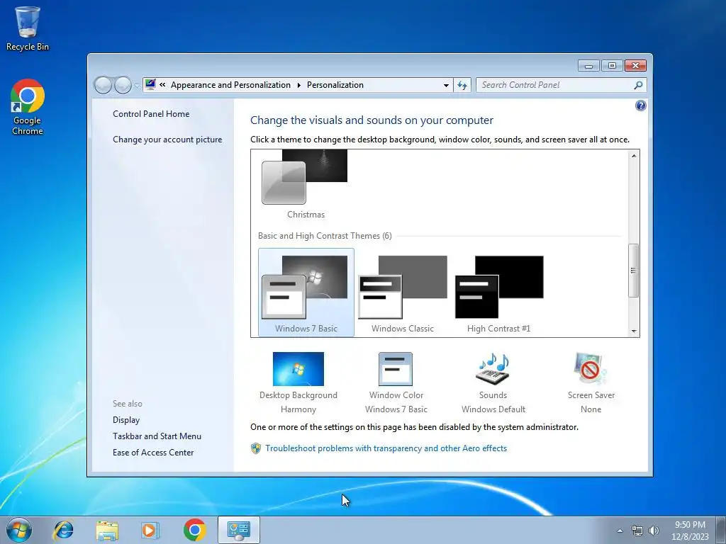Open Desktop Background settings icon
Viewport: 726px width, 544px height.
click(x=298, y=369)
